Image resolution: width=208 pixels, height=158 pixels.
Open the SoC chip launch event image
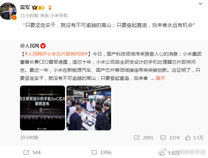coord(42,108)
